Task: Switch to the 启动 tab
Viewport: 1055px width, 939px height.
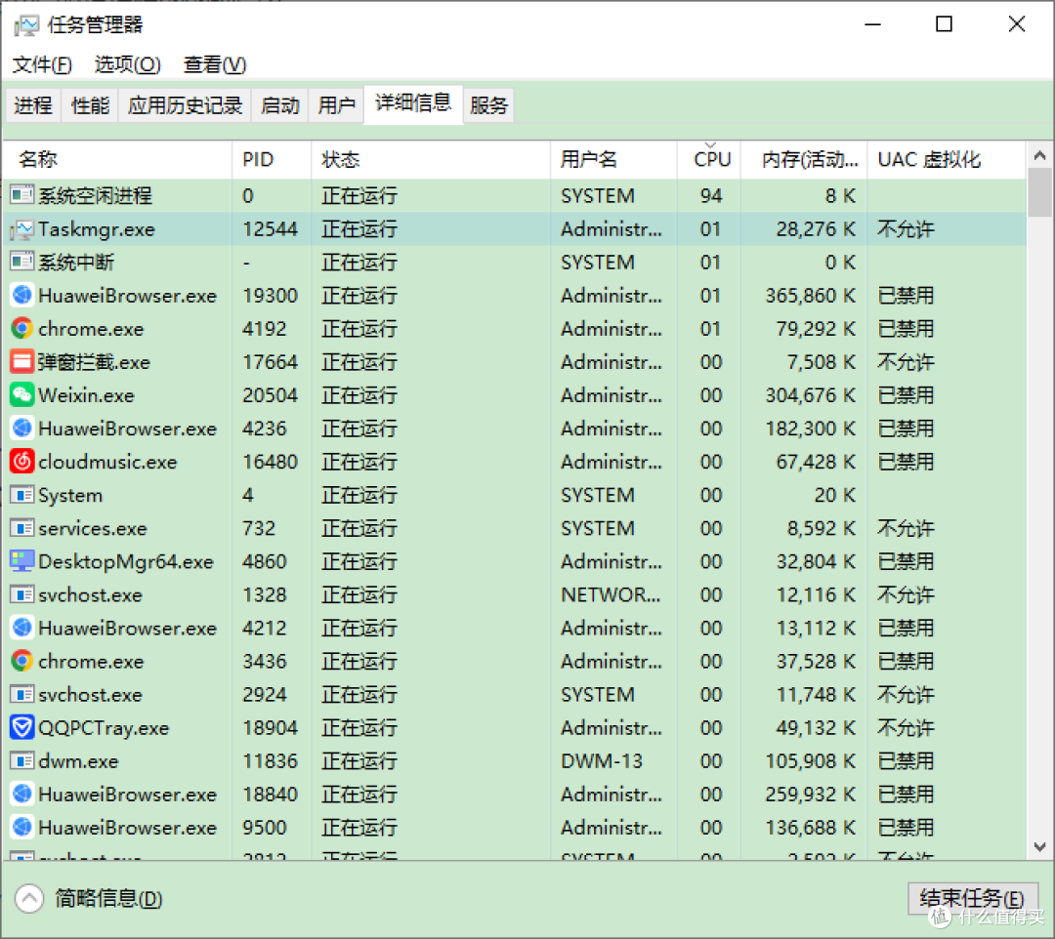Action: (280, 105)
